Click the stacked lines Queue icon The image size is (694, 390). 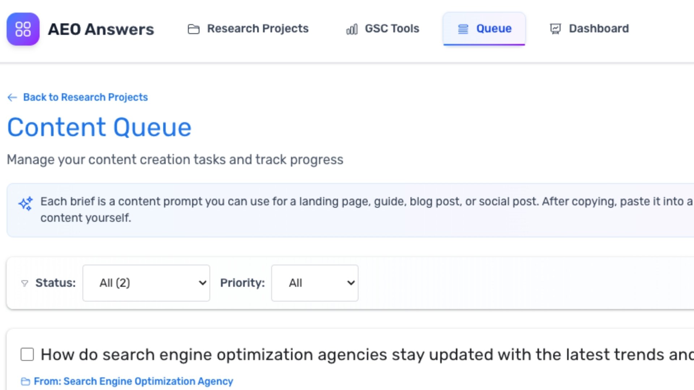coord(463,29)
